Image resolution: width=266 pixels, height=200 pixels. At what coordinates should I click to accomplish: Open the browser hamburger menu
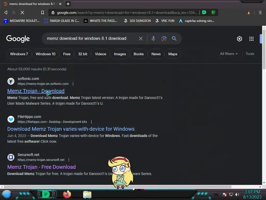point(260,12)
